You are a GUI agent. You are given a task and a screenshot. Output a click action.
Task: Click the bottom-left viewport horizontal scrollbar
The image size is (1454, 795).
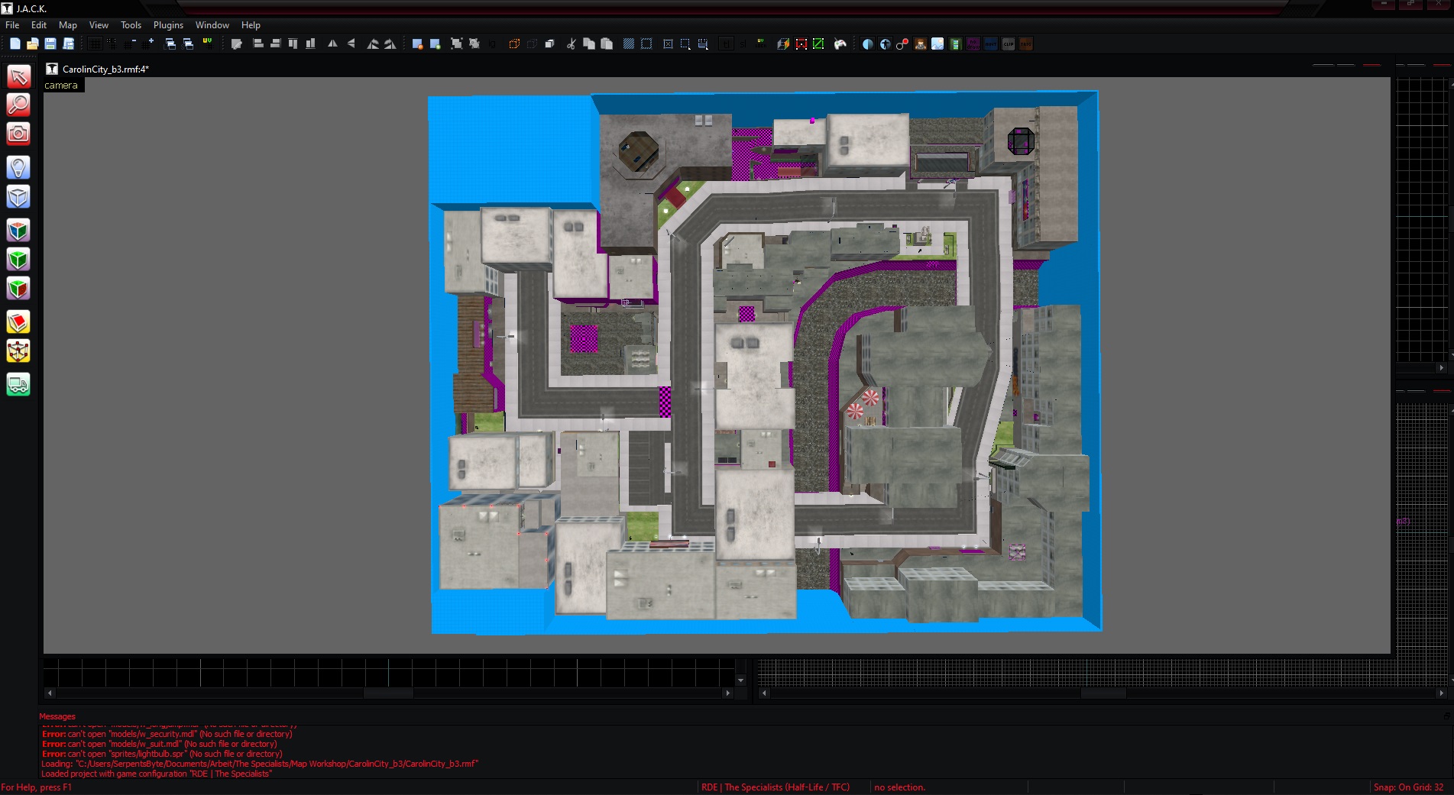point(388,693)
